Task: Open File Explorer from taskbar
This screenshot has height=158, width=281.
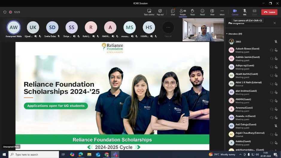Action: (x=89, y=154)
